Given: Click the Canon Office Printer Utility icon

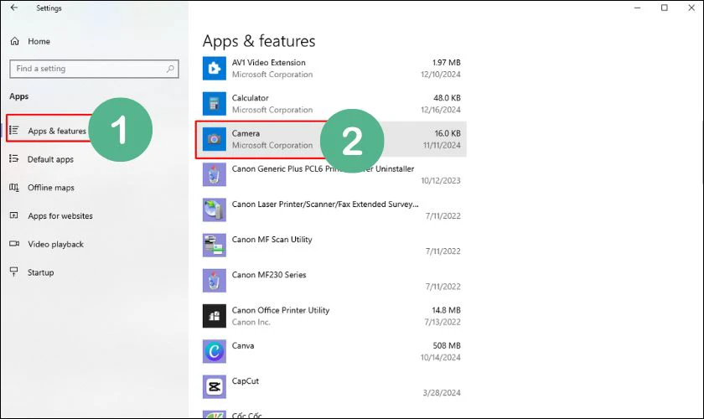Looking at the screenshot, I should 215,316.
